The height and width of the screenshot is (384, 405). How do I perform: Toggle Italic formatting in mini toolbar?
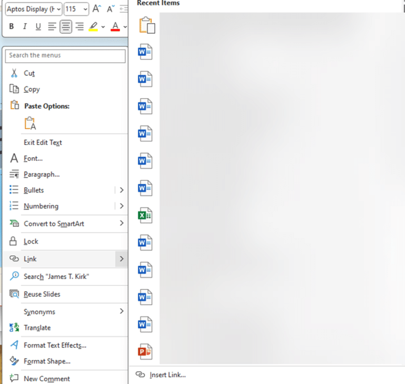25,26
